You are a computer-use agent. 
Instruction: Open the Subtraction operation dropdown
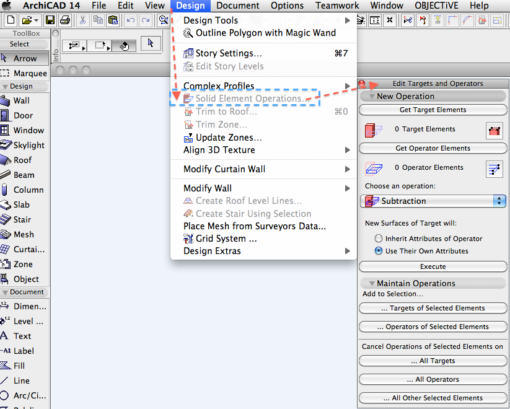(433, 201)
